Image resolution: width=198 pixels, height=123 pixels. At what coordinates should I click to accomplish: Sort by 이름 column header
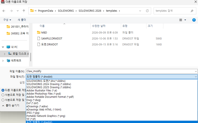point(42,26)
